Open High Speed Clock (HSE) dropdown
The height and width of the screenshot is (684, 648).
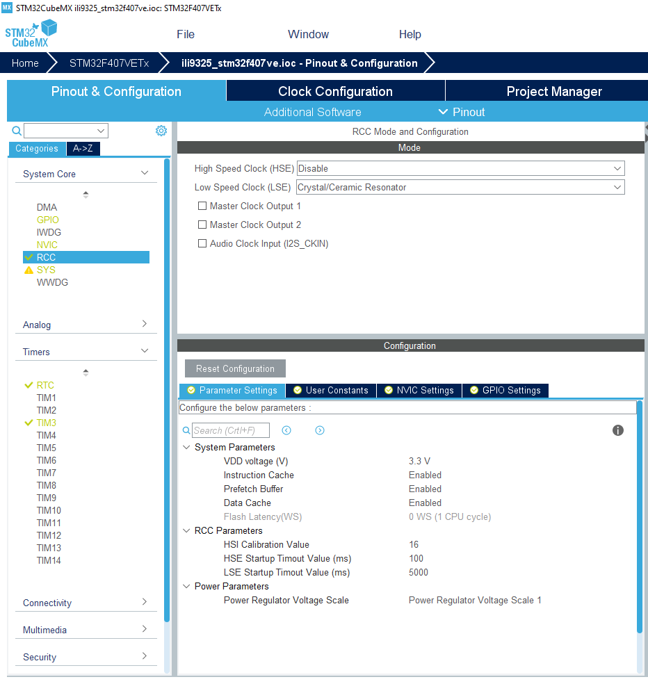tap(460, 168)
